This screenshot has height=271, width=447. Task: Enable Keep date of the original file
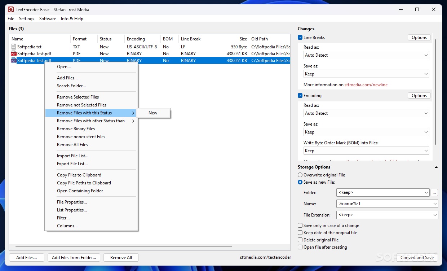[x=300, y=233]
